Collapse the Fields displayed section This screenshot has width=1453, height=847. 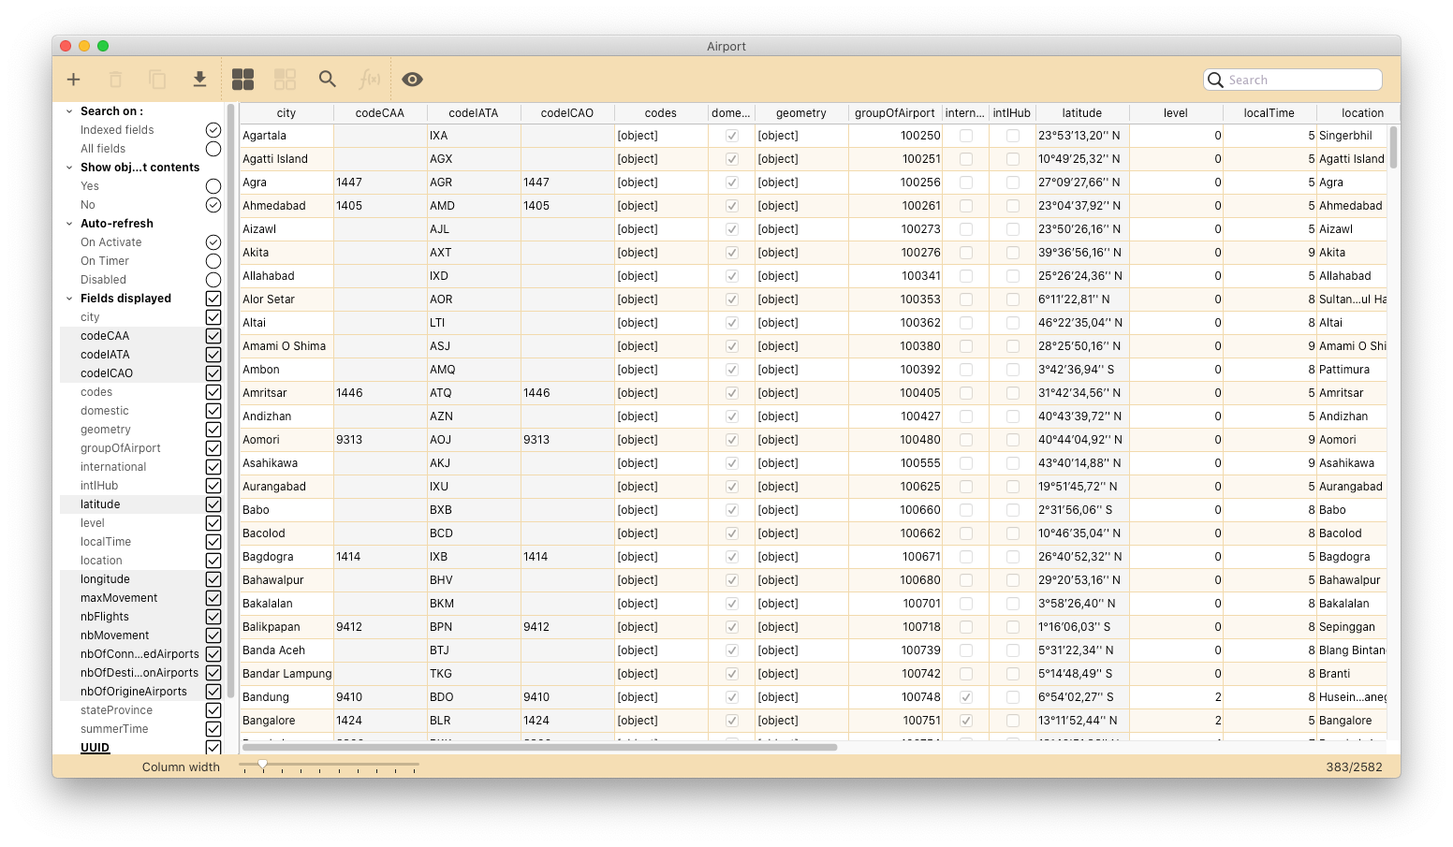click(x=68, y=299)
